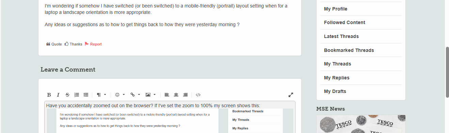The image size is (449, 133).
Task: Toggle HTML code view
Action: point(198,95)
